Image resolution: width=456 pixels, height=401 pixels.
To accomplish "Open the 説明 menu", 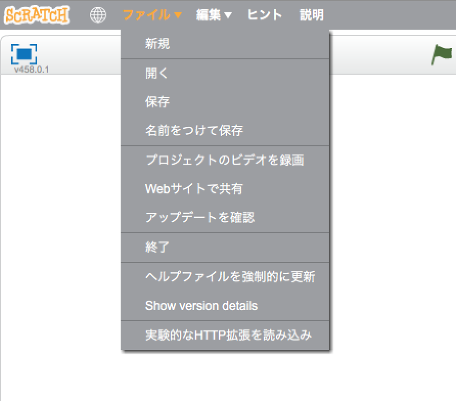I will pyautogui.click(x=311, y=15).
